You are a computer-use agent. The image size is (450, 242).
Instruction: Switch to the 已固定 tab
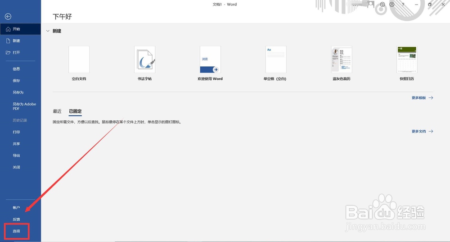[x=75, y=111]
